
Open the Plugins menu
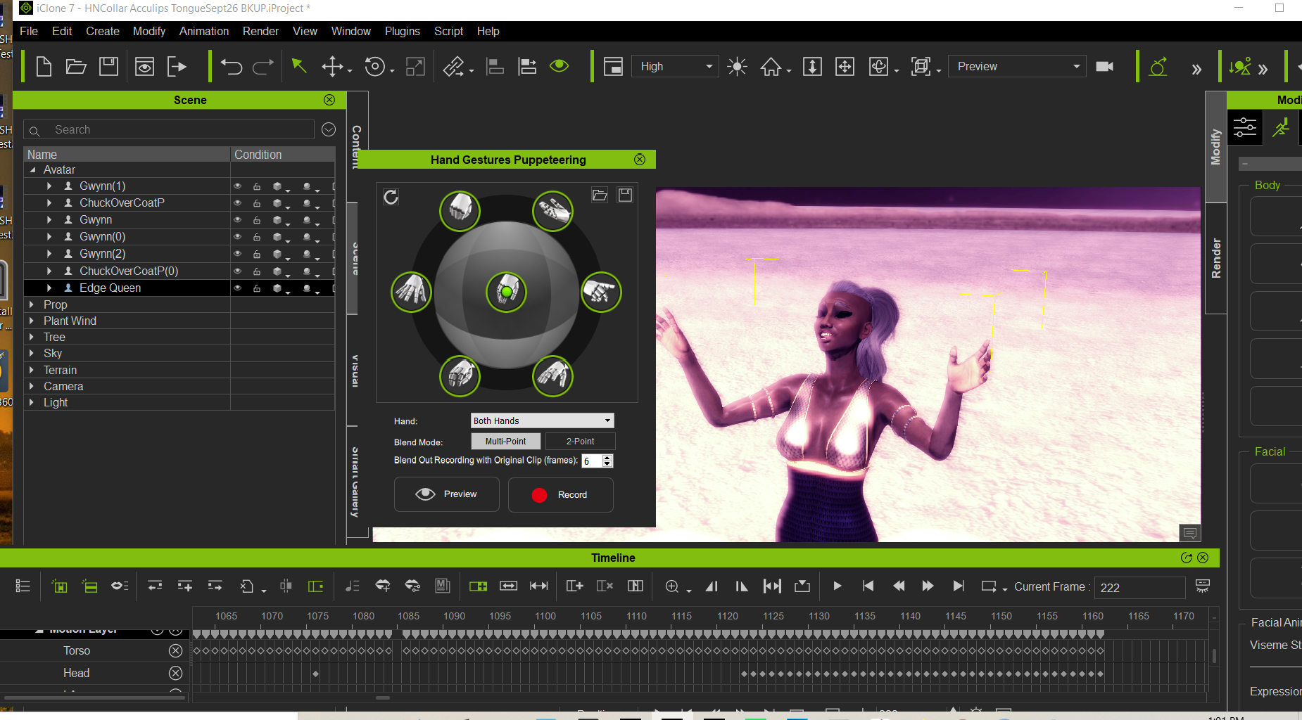(402, 31)
